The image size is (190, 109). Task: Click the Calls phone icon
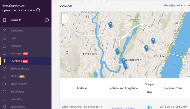5,38
